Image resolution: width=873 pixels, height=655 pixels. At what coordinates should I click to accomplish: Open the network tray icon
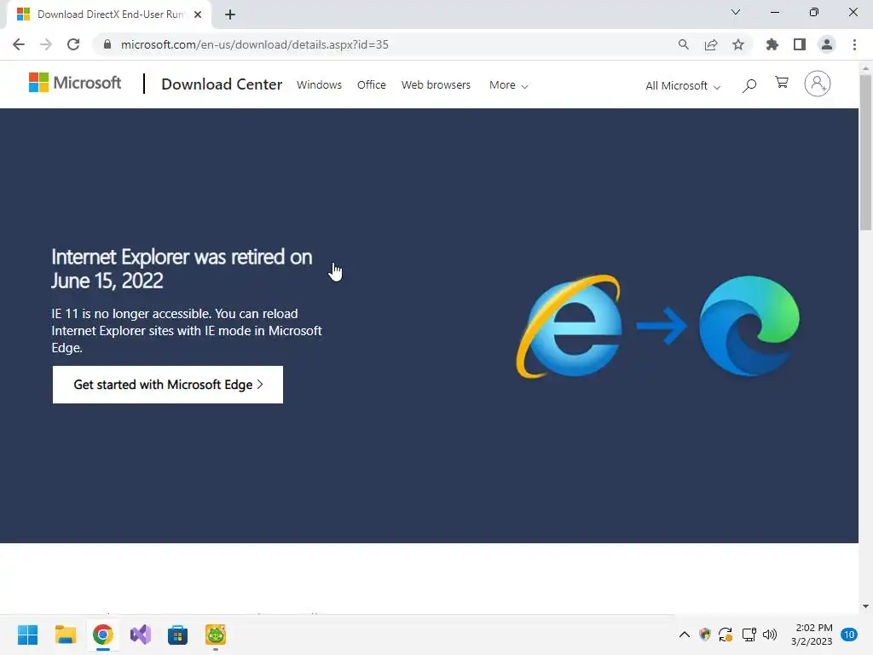(x=749, y=635)
